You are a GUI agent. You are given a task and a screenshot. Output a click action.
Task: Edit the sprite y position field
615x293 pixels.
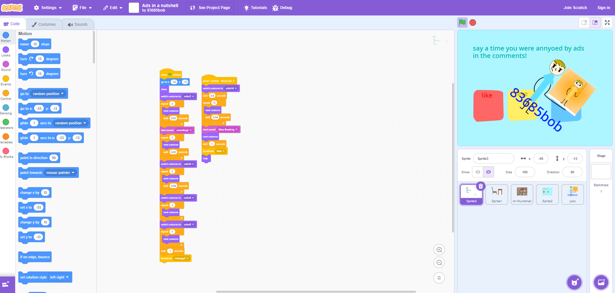point(575,158)
